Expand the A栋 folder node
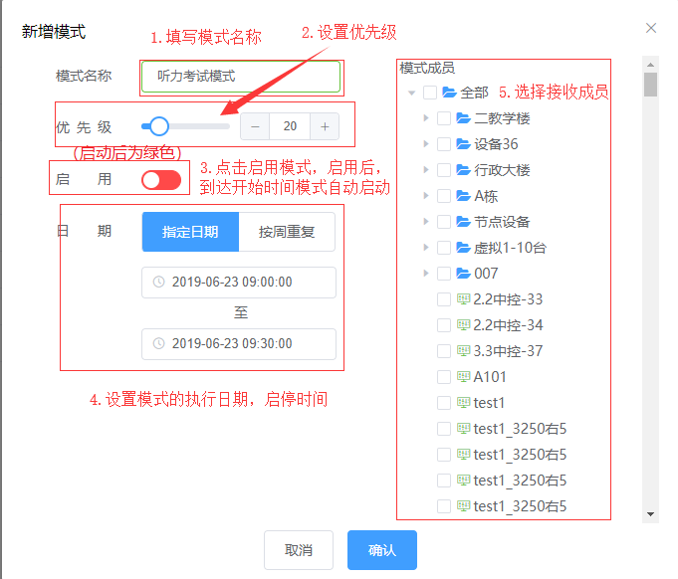 click(x=426, y=196)
